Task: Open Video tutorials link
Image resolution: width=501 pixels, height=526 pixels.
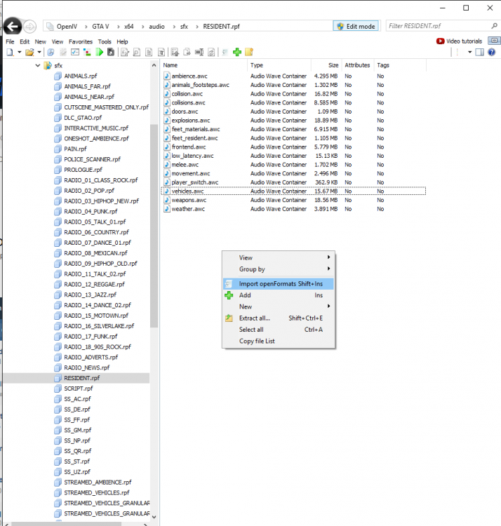Action: coord(459,41)
